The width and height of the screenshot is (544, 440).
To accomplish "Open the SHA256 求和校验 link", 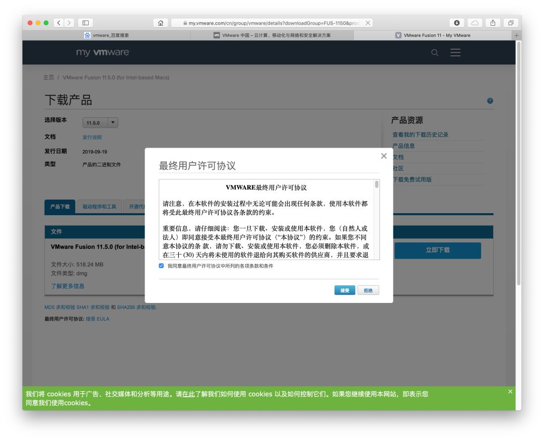I will (137, 307).
